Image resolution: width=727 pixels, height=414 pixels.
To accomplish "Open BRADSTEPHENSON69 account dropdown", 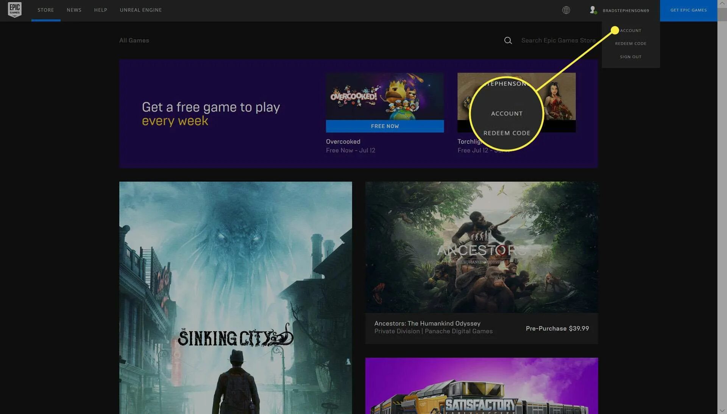I will [x=626, y=11].
